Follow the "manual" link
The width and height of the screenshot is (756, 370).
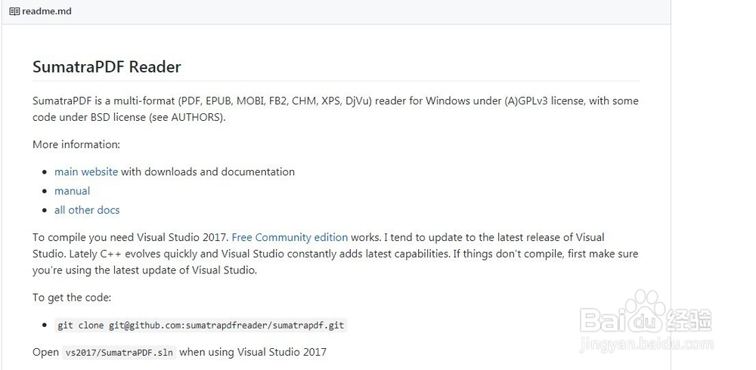tap(72, 191)
